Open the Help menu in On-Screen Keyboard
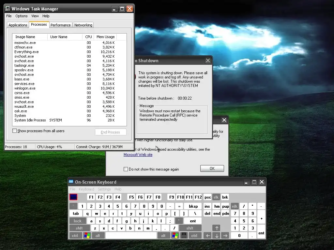Viewport: 334px width, 250px height. click(x=118, y=189)
